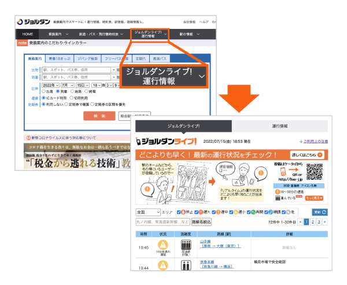Click HOME in the navigation bar
Image resolution: width=347 pixels, height=285 pixels.
[x=27, y=34]
